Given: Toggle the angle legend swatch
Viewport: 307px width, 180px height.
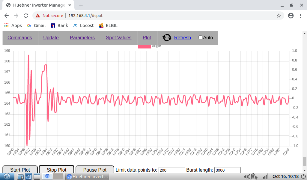Looking at the screenshot, I should coord(144,46).
